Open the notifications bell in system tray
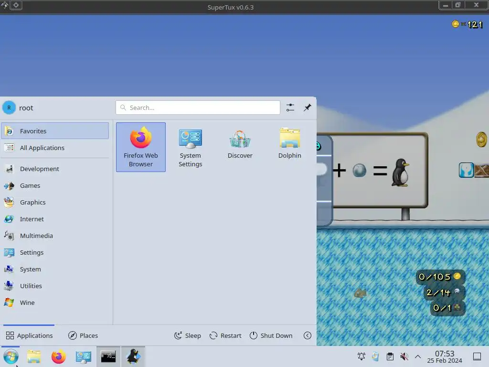The image size is (489, 367). 361,356
